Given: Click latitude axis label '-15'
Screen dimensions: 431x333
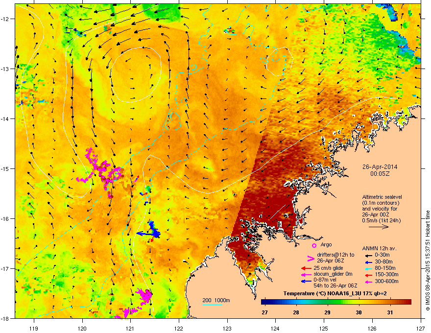Looking at the screenshot, I should [5, 168].
